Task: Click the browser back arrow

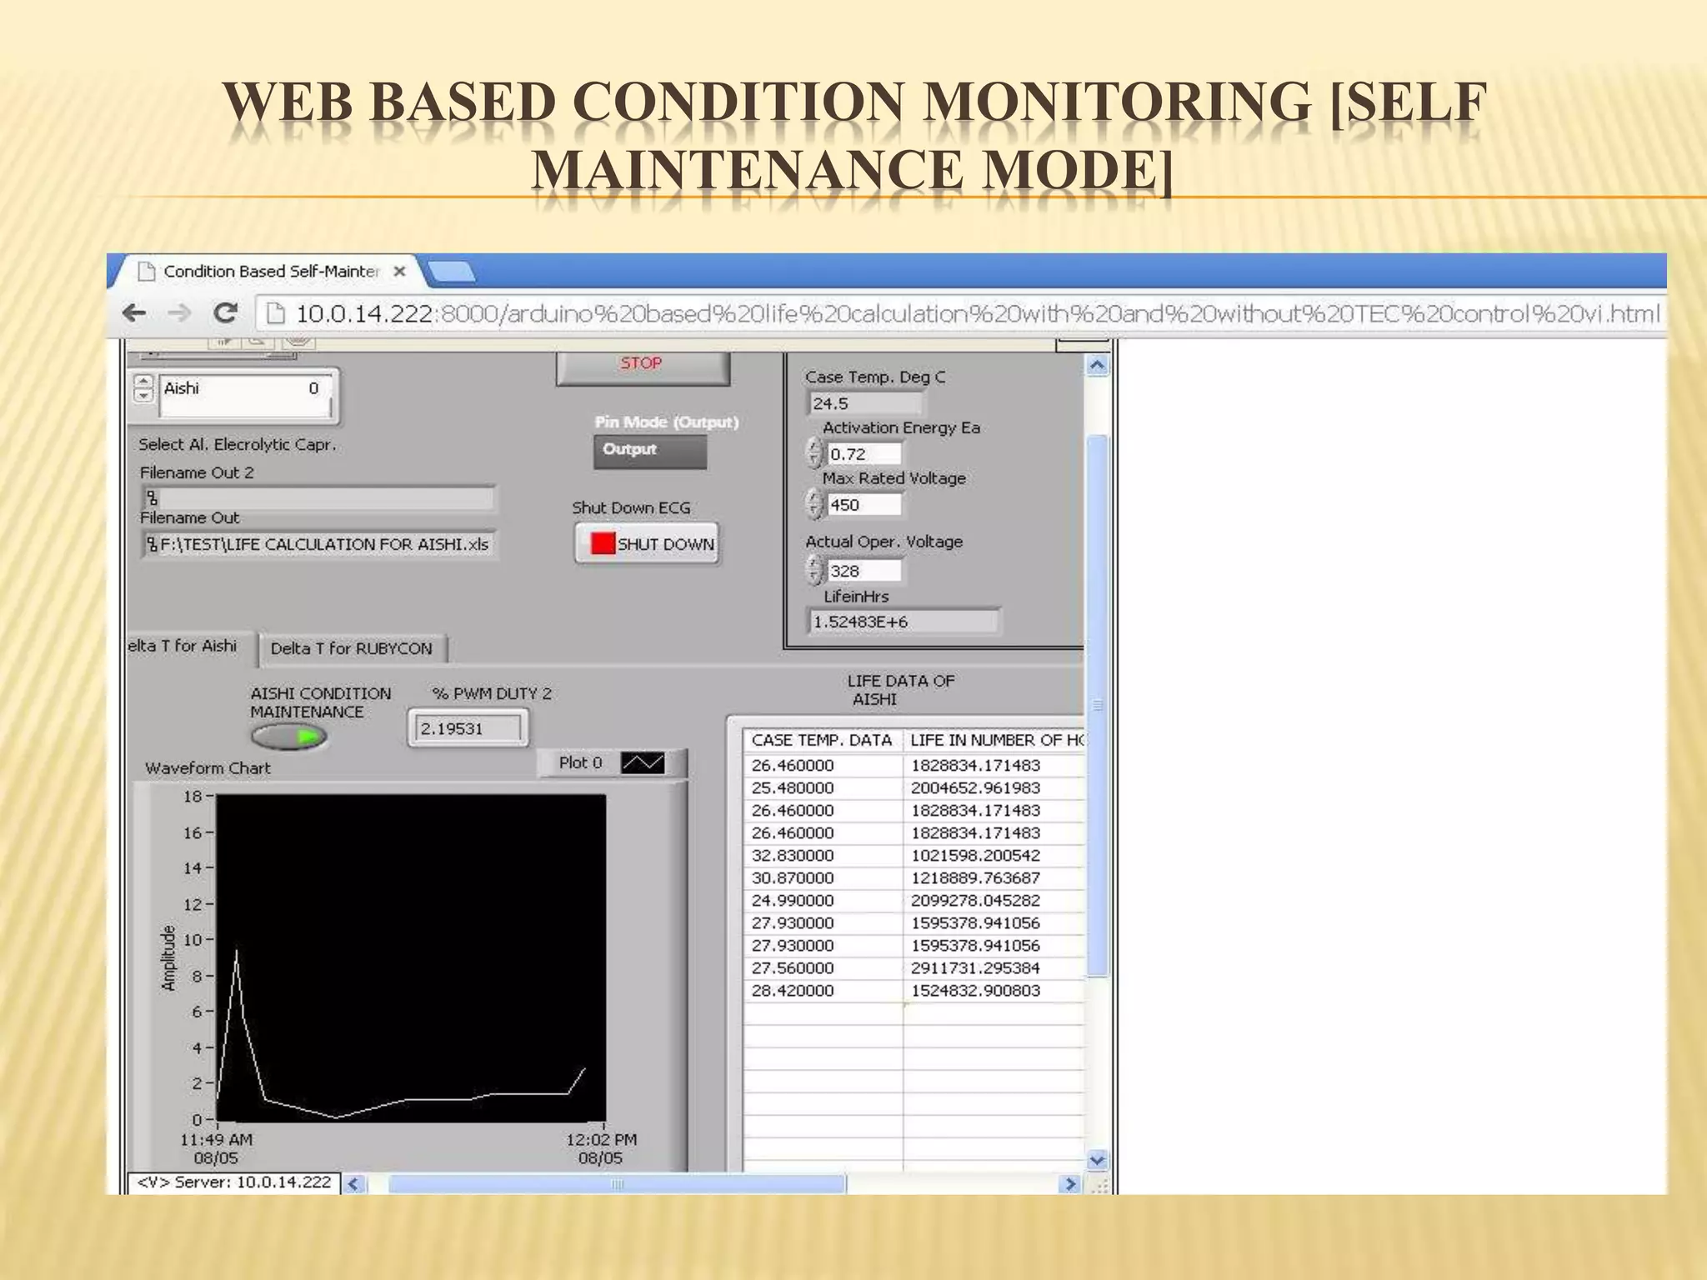Action: 134,313
